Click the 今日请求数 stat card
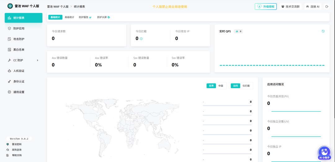Viewport: 335px width, 162px height. [87, 35]
